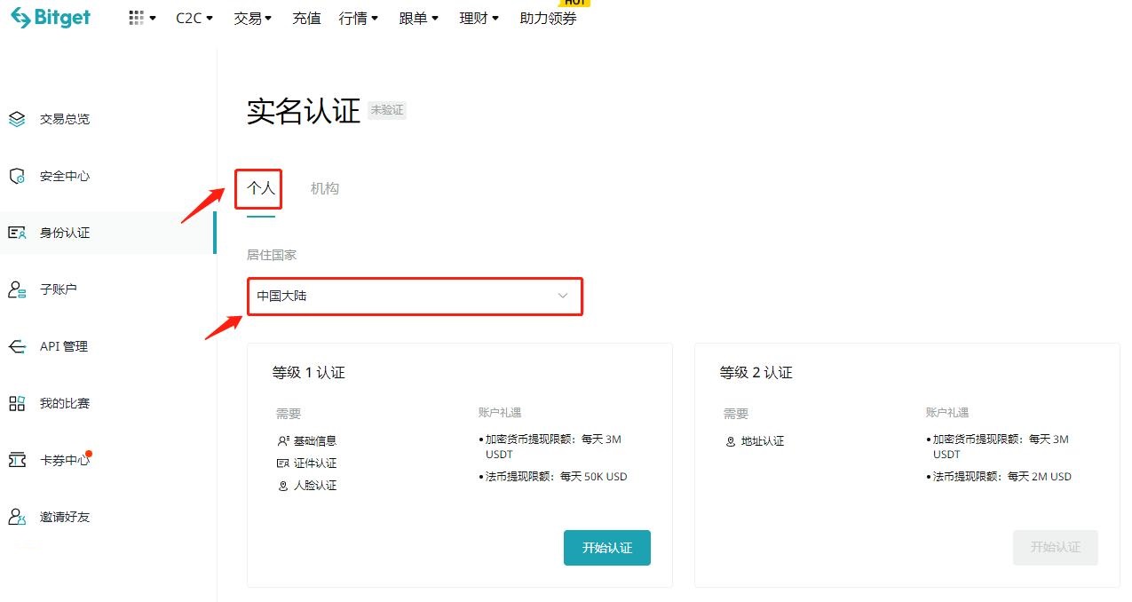The width and height of the screenshot is (1132, 602).
Task: Open the Bitget home logo
Action: (49, 18)
